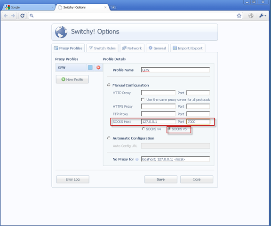Switch to the Switch Rules tab
Viewport: 271px width, 226px height.
tap(102, 48)
